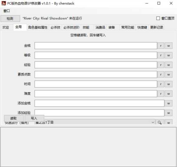Click the 金钱 input field
The height and width of the screenshot is (167, 177).
pyautogui.click(x=96, y=46)
